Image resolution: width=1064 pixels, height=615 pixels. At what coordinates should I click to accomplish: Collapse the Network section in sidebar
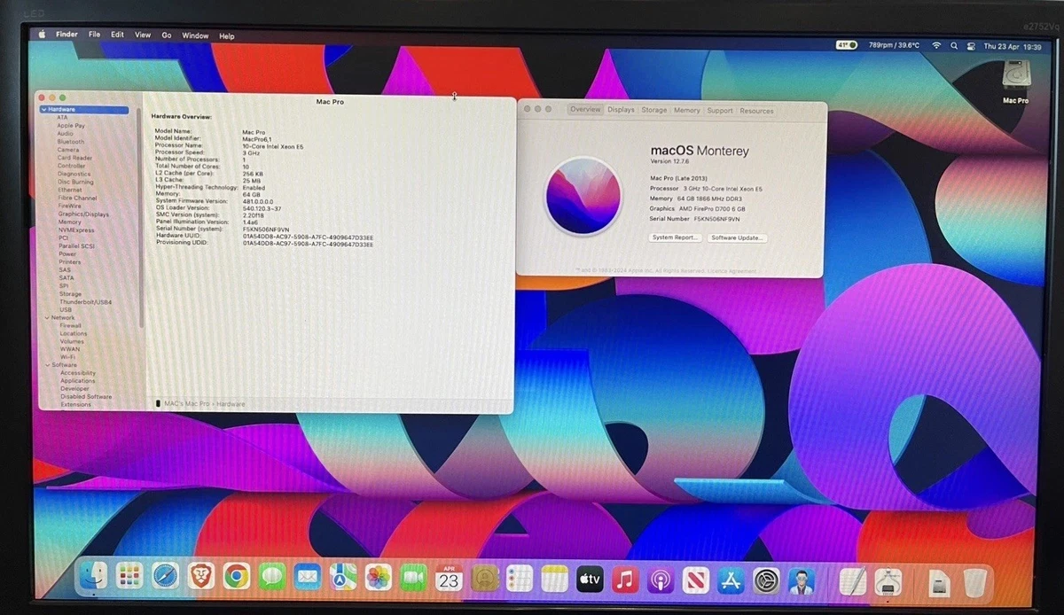click(46, 317)
